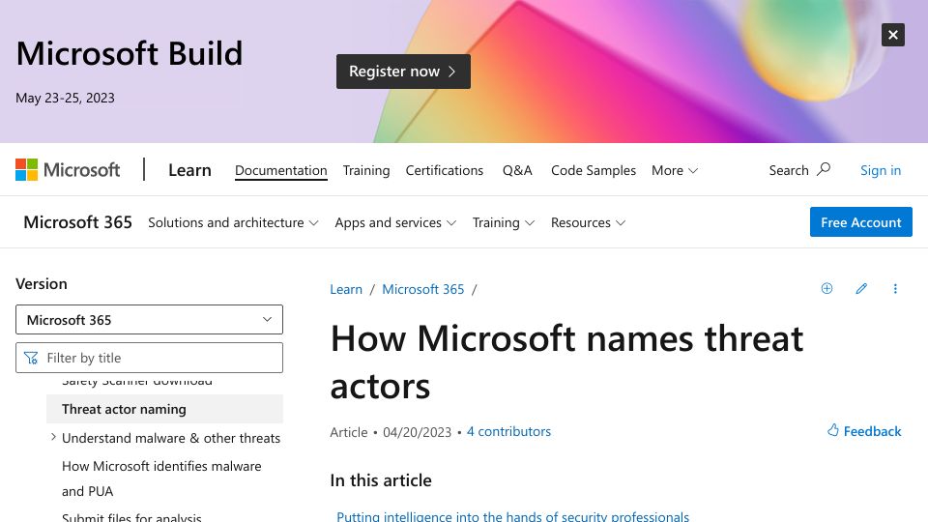
Task: Open Putting intelligence into the hands link
Action: (x=512, y=516)
